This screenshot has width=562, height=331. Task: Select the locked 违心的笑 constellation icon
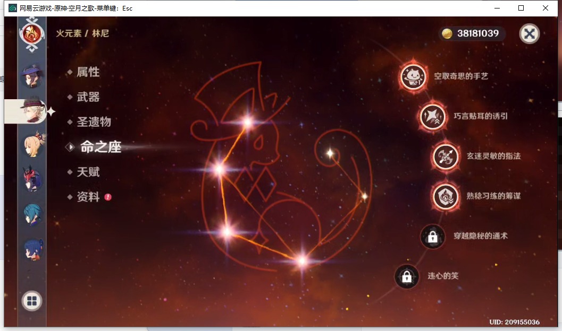407,276
